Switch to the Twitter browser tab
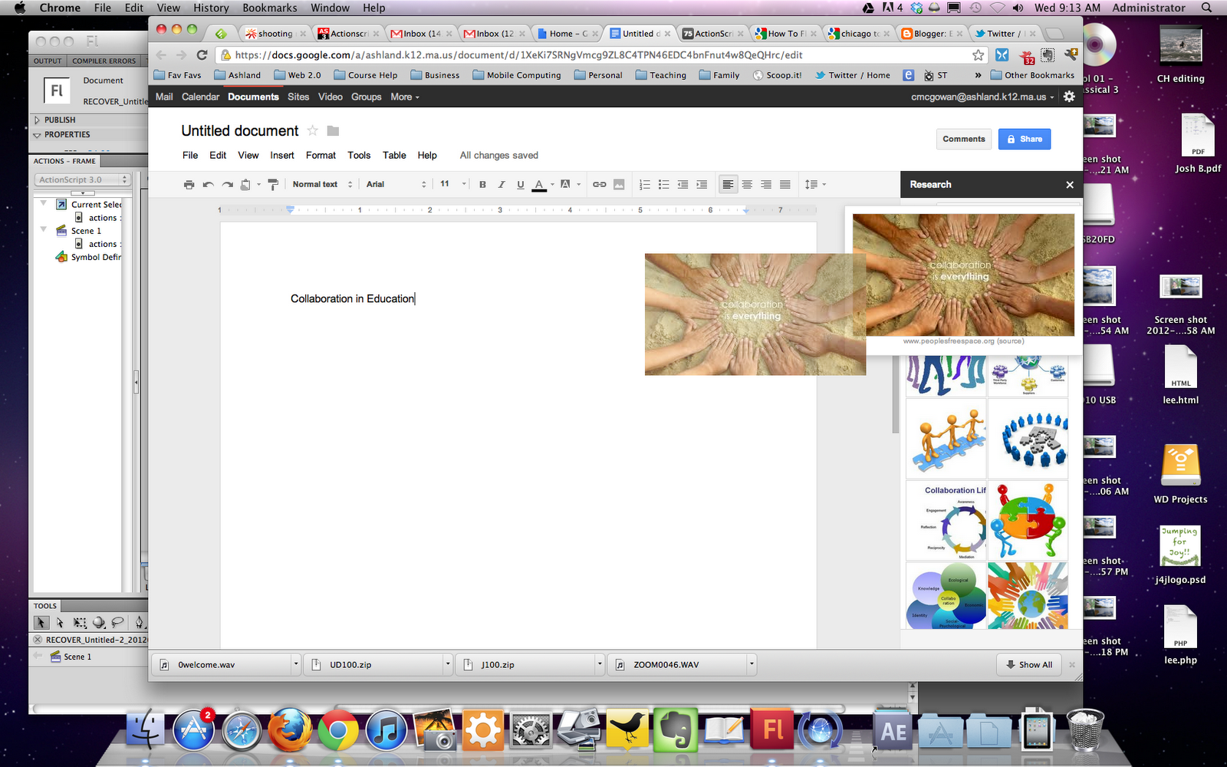 pos(1002,33)
